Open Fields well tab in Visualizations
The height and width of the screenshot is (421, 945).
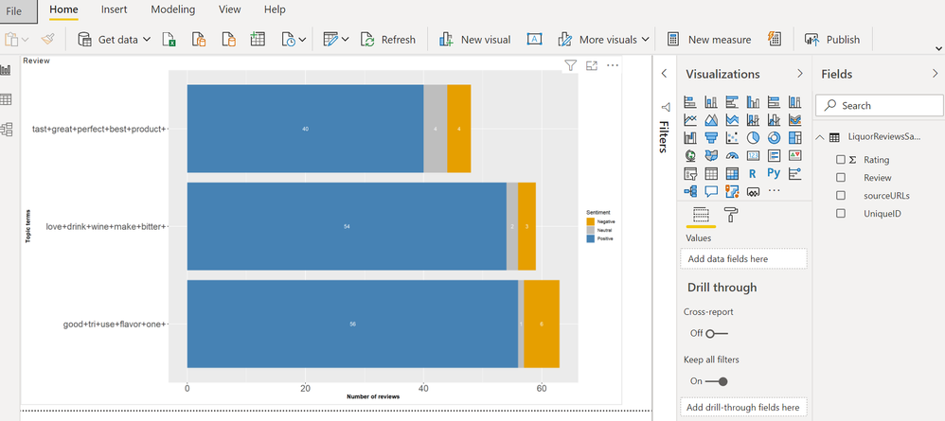click(x=701, y=215)
